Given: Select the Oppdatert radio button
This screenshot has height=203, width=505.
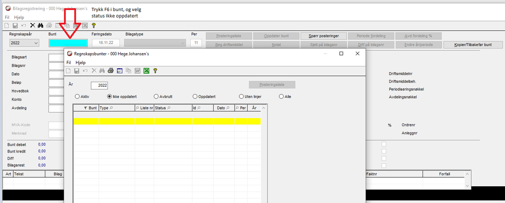Looking at the screenshot, I should tap(195, 96).
